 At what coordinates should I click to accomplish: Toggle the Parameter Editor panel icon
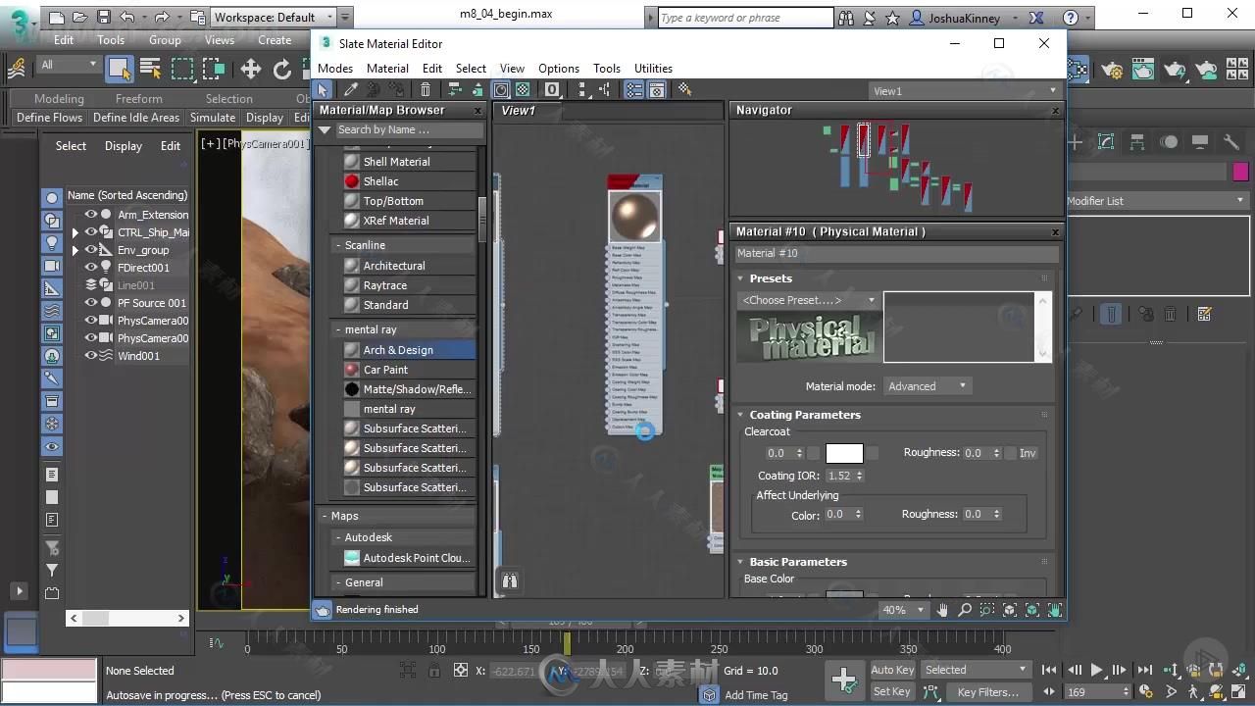click(657, 89)
